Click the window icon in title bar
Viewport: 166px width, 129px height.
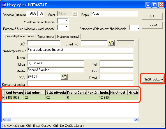4,5
